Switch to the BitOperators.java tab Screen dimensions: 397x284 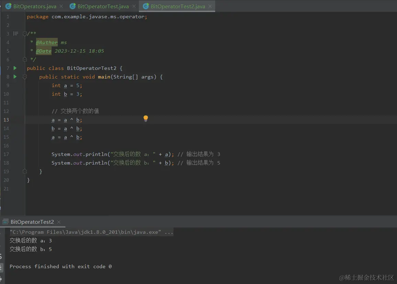35,6
